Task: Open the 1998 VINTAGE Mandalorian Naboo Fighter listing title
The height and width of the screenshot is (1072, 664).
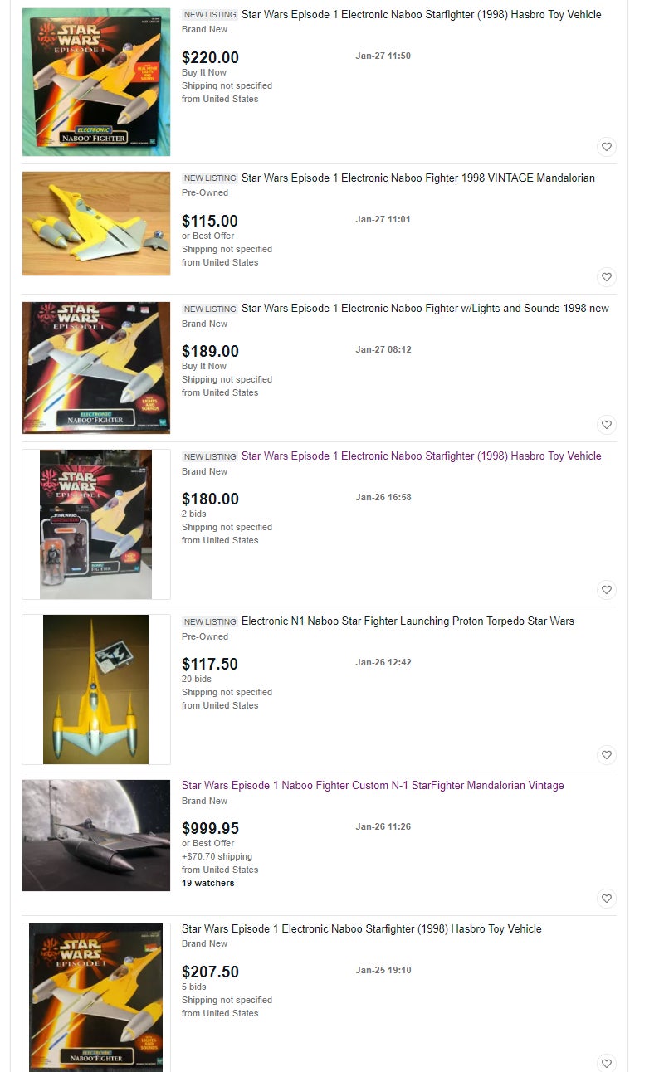Action: (x=418, y=178)
